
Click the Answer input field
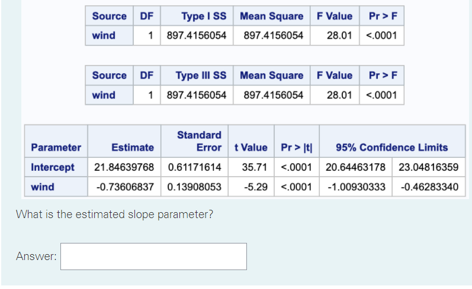[x=153, y=256]
